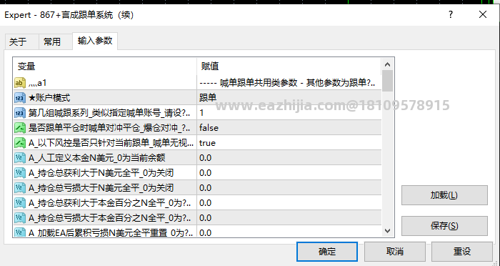Click the double icon beside A_持仓总获利大于本金百分之N全平
Viewport: 500px width, 266px height.
click(x=20, y=203)
